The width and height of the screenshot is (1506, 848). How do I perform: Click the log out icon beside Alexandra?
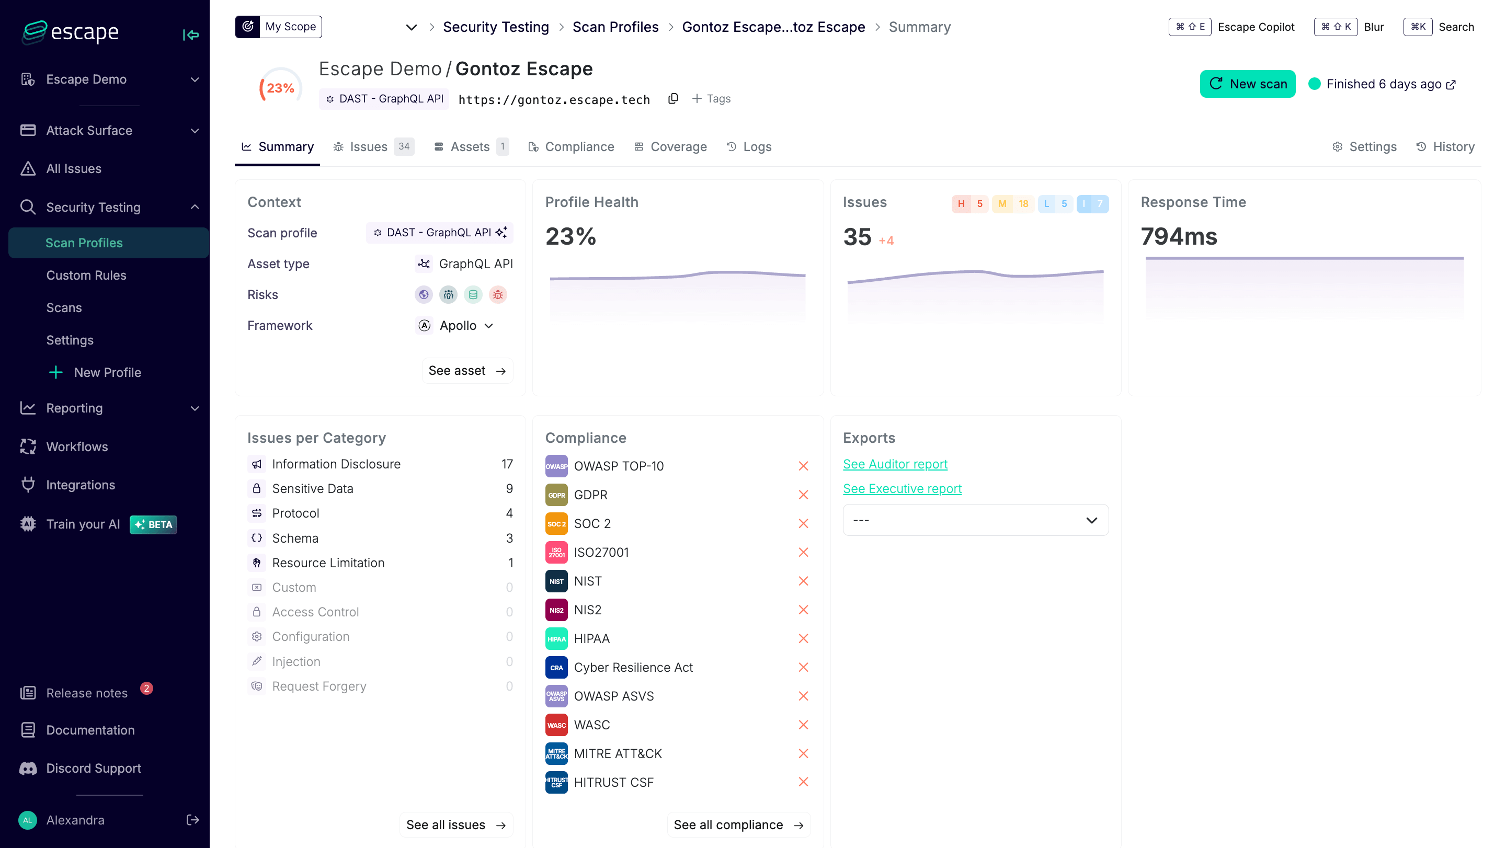coord(192,819)
